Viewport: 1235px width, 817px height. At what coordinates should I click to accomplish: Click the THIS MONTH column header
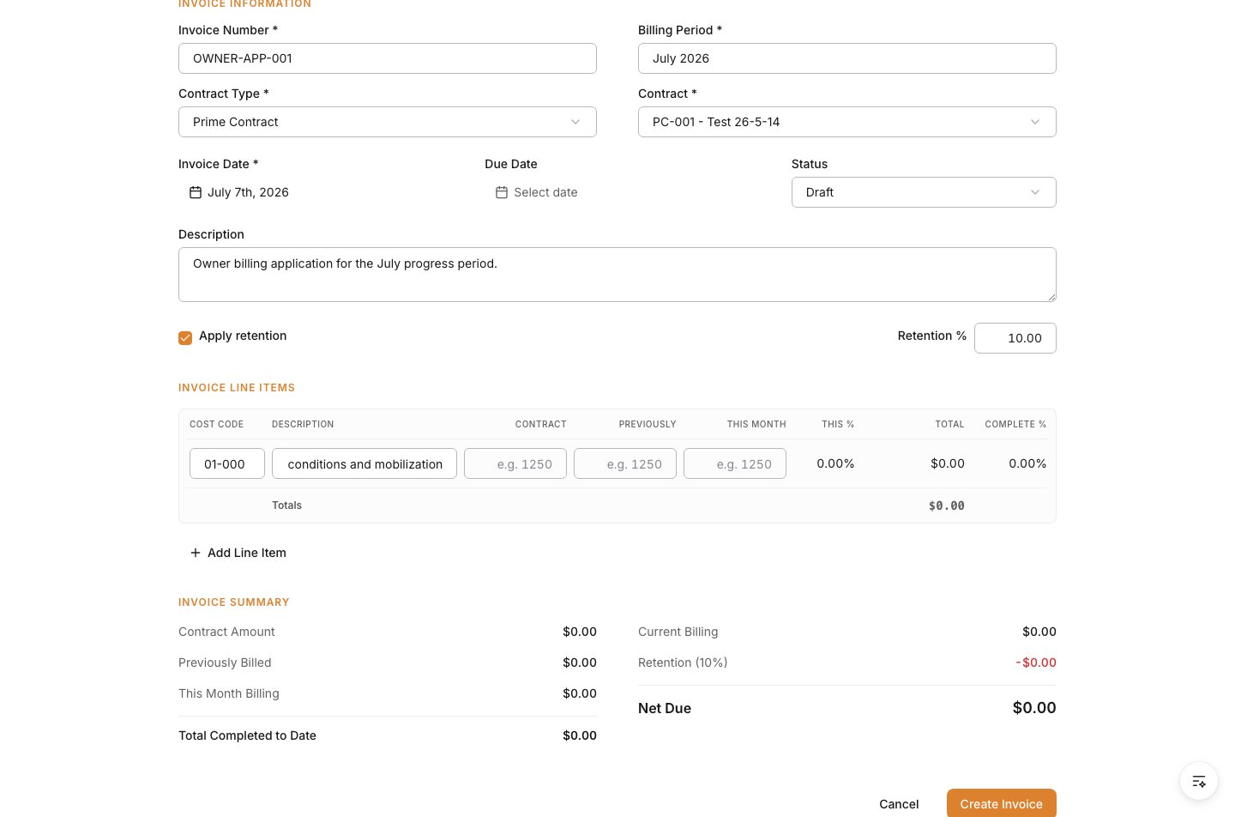coord(756,424)
